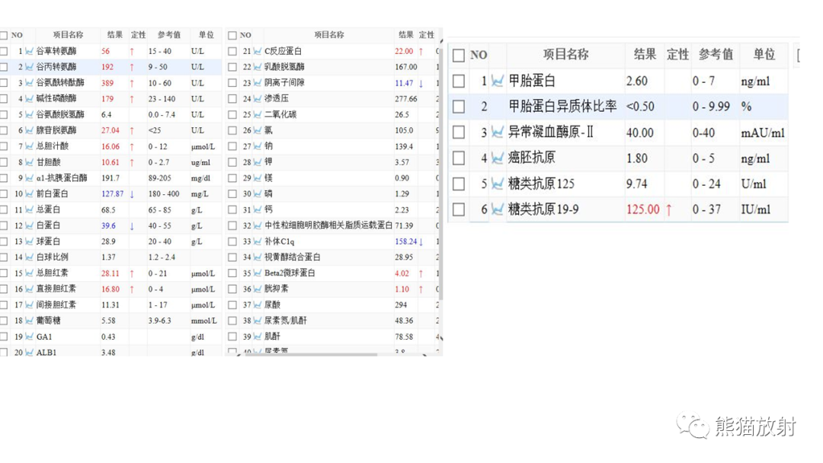The width and height of the screenshot is (823, 463).
Task: Open trend icon for 糖类抗原19-9
Action: (497, 209)
